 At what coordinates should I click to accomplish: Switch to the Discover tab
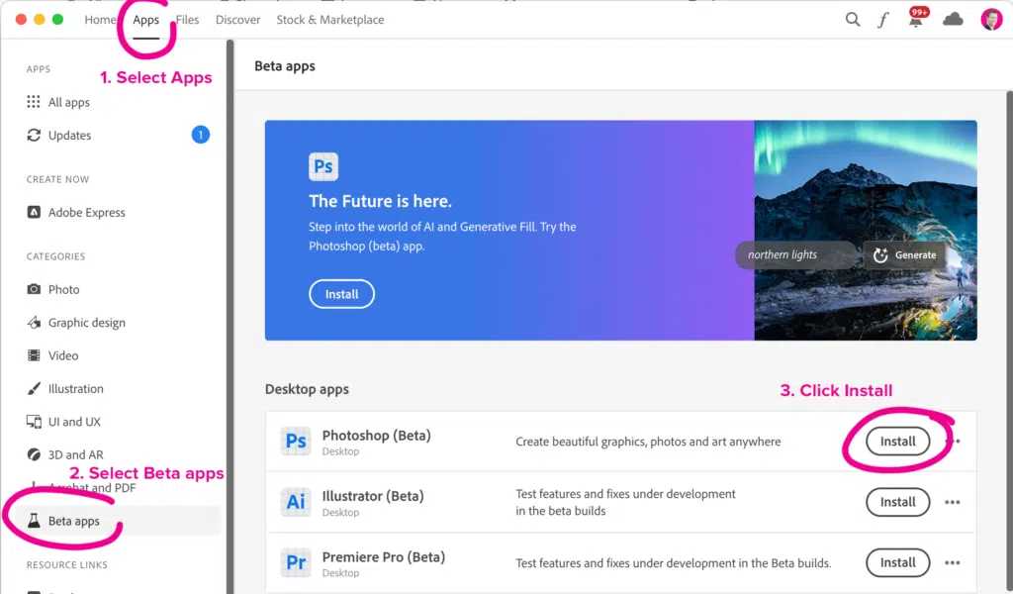pos(237,19)
